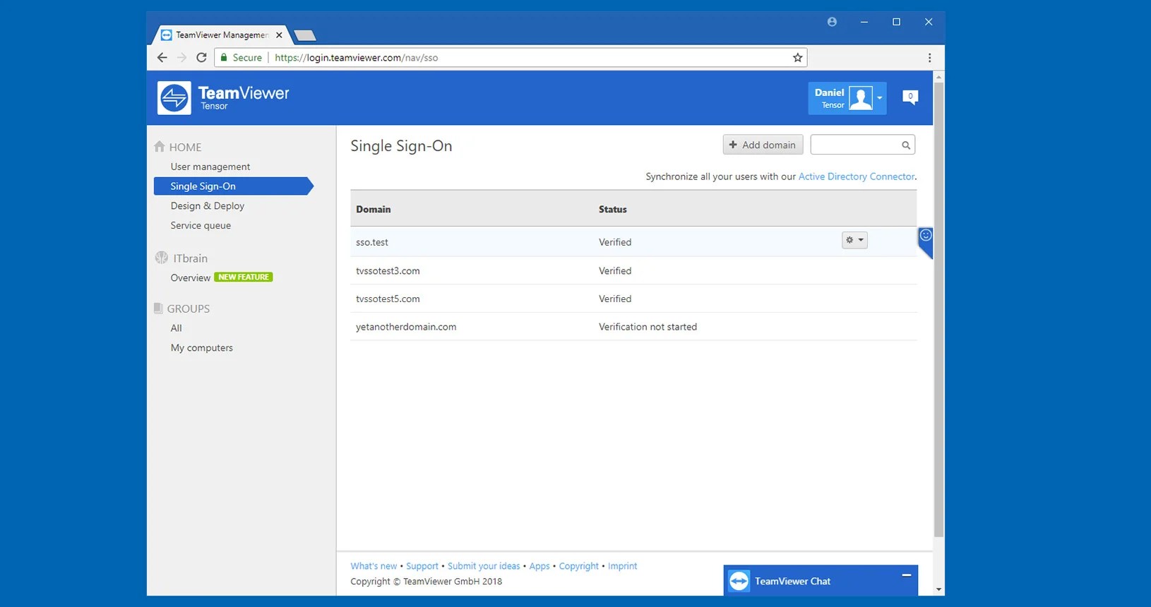Viewport: 1151px width, 607px height.
Task: Open the Apps footer link
Action: coord(539,566)
